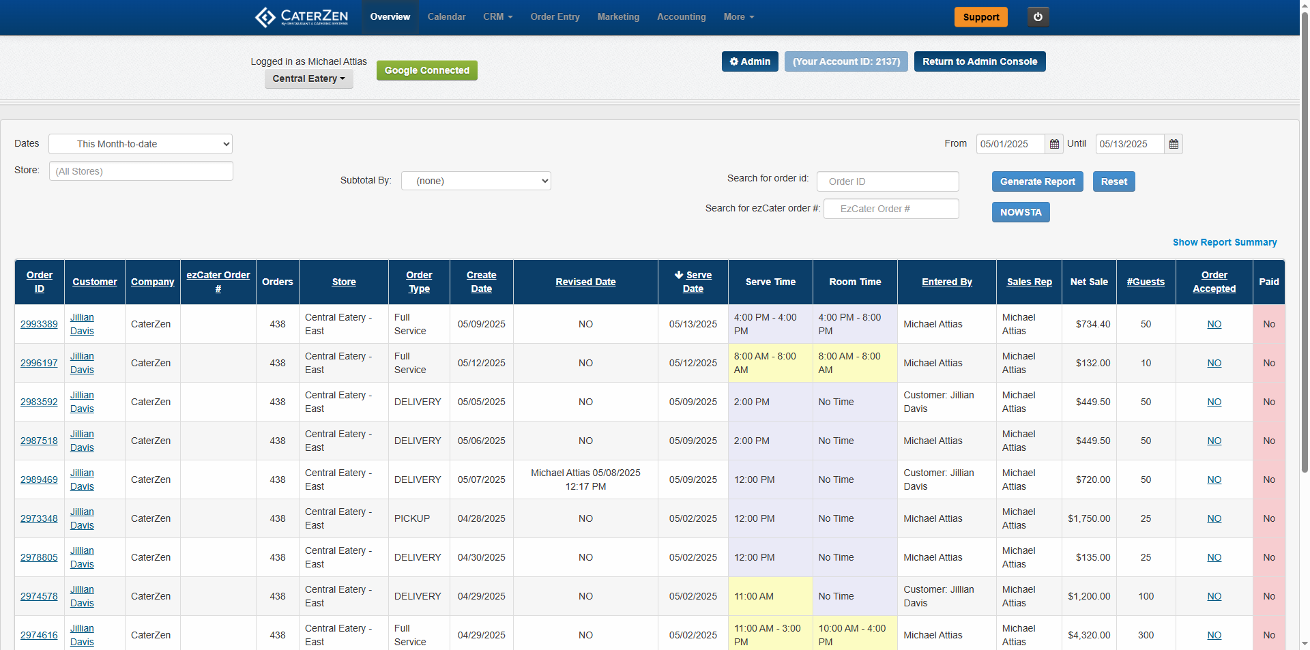Click Show Report Summary link
The height and width of the screenshot is (650, 1310).
tap(1224, 242)
